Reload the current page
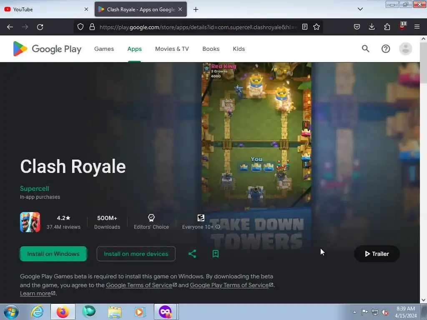 click(x=40, y=27)
